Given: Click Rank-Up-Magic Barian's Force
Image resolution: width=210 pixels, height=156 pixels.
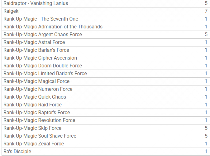Looking at the screenshot, I should click(36, 50).
